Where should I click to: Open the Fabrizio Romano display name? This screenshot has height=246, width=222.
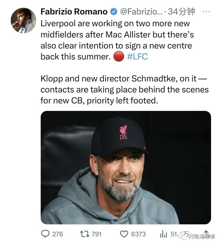[74, 12]
